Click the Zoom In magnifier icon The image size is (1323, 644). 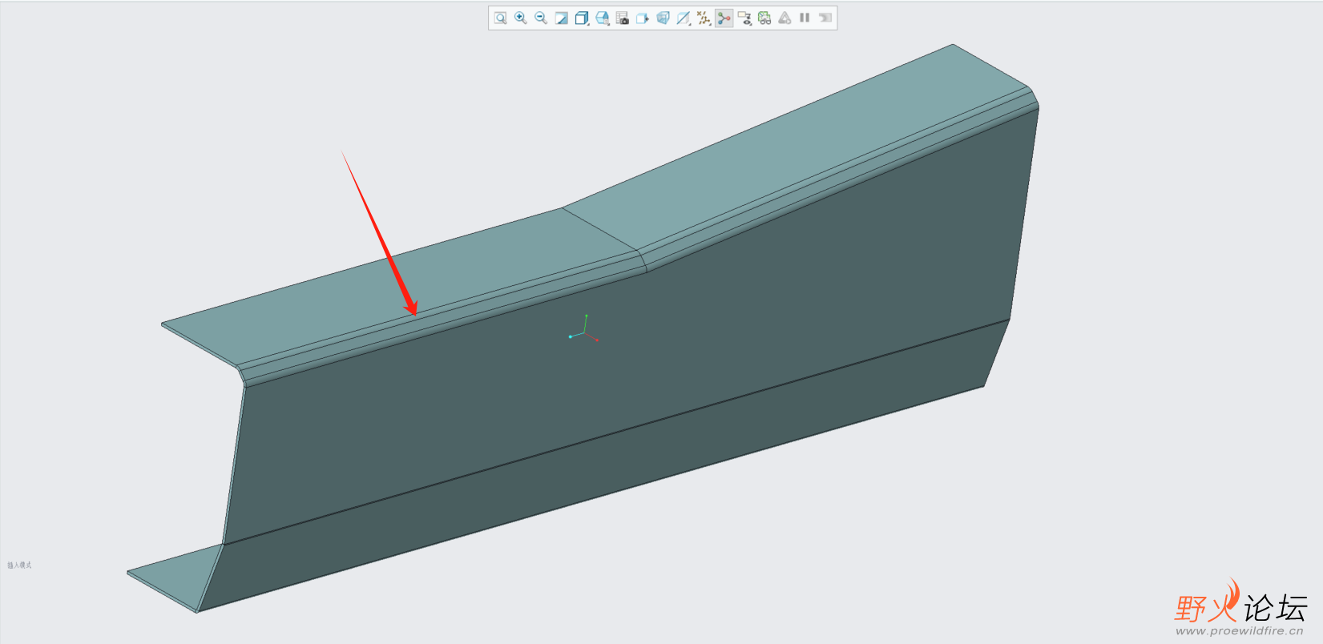[521, 18]
